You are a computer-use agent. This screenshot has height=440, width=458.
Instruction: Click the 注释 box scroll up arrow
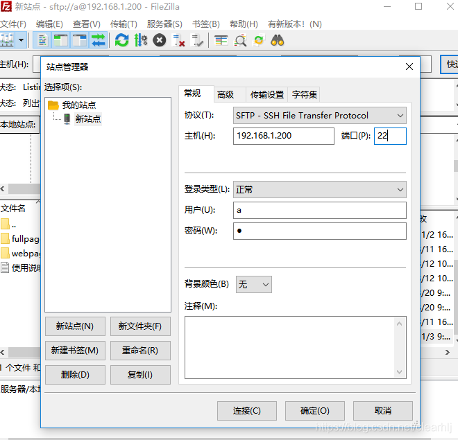point(399,324)
